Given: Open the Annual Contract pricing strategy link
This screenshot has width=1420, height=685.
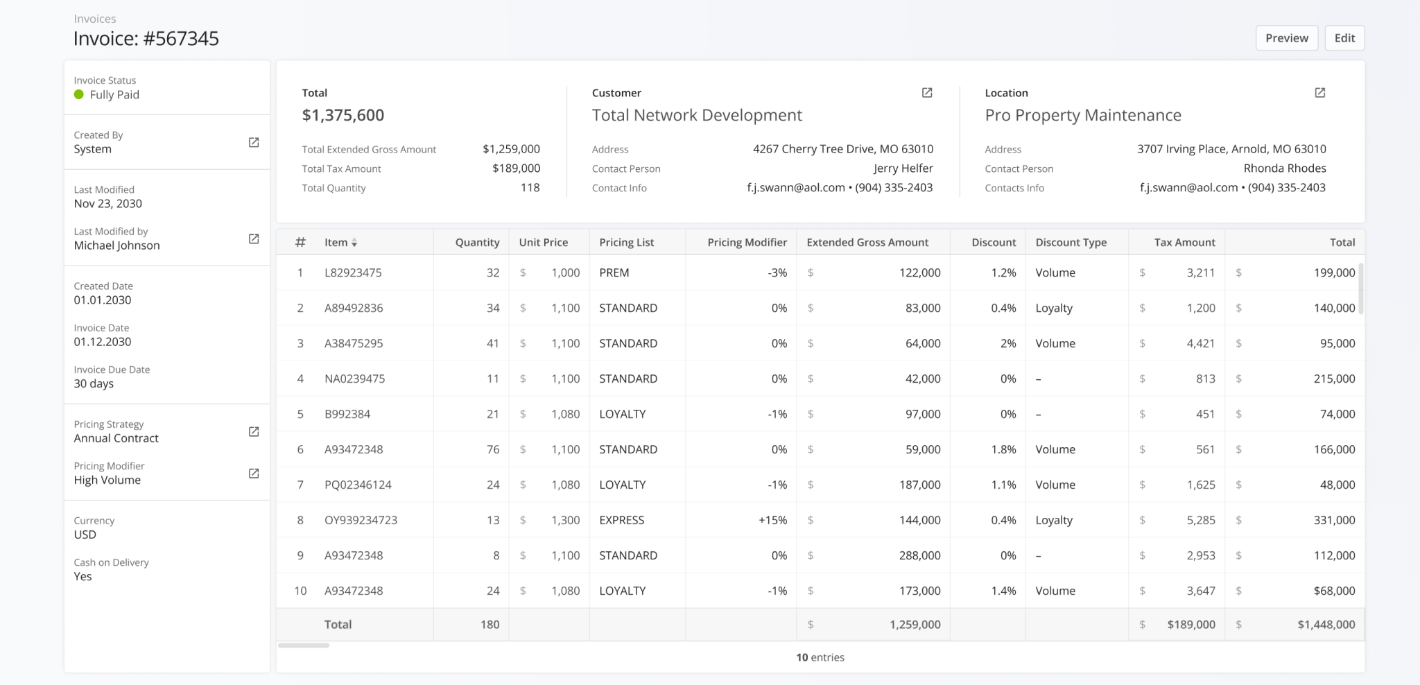Looking at the screenshot, I should (x=253, y=431).
